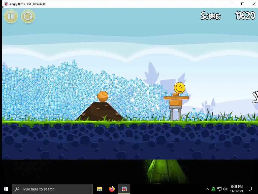
Task: Click the Score label
Action: click(211, 16)
